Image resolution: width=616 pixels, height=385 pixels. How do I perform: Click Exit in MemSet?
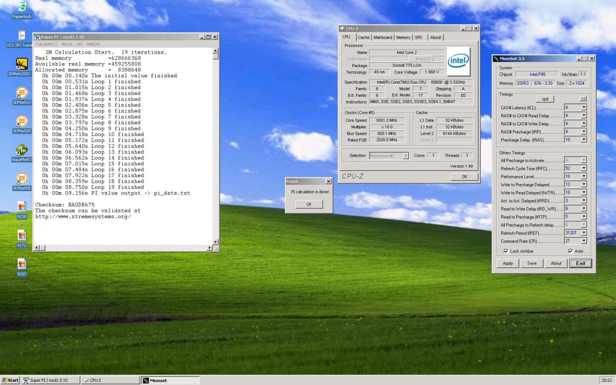(581, 263)
